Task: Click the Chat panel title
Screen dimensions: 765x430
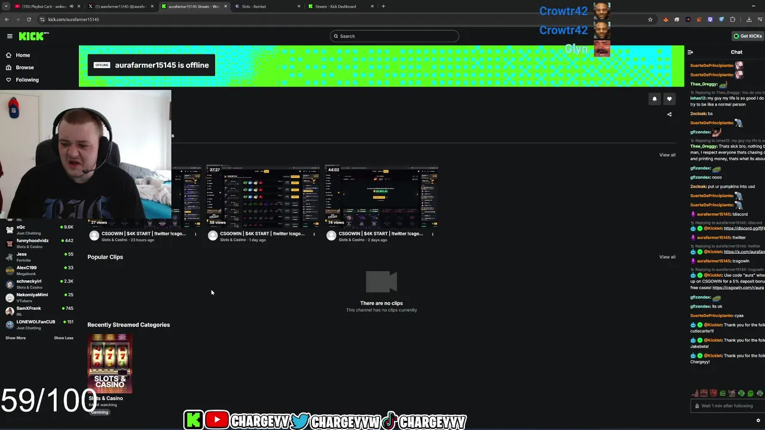Action: click(x=736, y=52)
